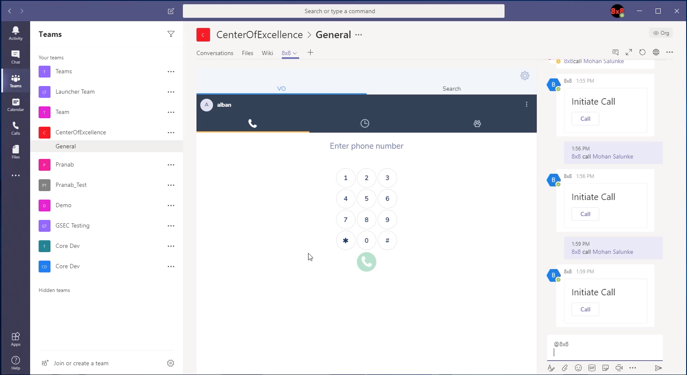
Task: Switch to the Wiki tab
Action: [267, 53]
